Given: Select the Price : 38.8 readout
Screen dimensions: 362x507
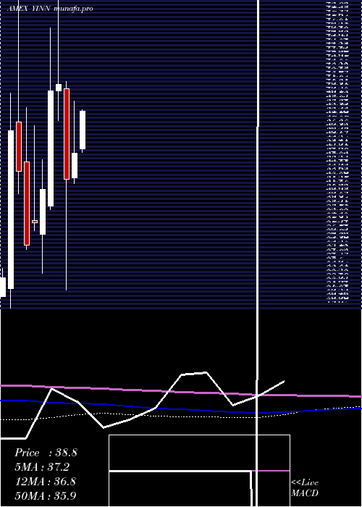Looking at the screenshot, I should (46, 453).
